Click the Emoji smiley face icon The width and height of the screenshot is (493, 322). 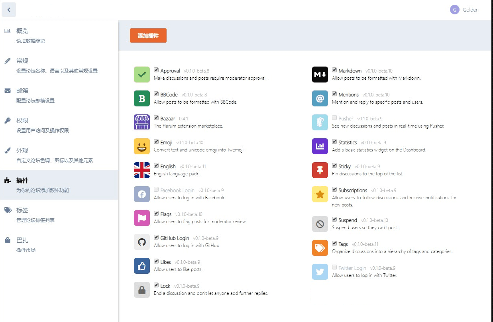tap(142, 146)
